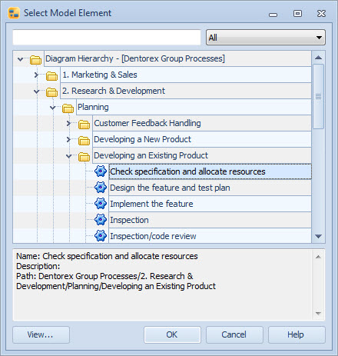Screen dimensions: 338x356
Task: Click the Design the feature process icon
Action: tap(101, 188)
